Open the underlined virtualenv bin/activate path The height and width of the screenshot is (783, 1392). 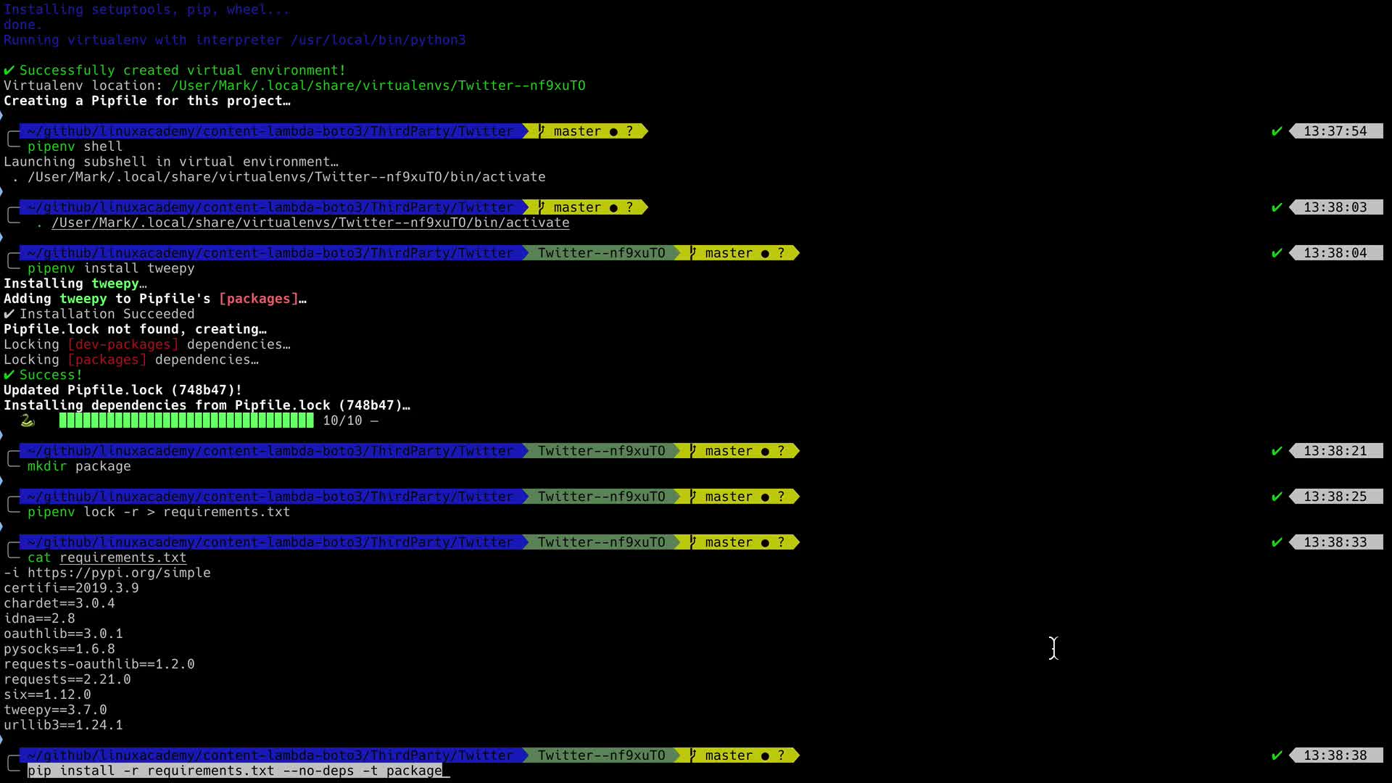[x=310, y=223]
